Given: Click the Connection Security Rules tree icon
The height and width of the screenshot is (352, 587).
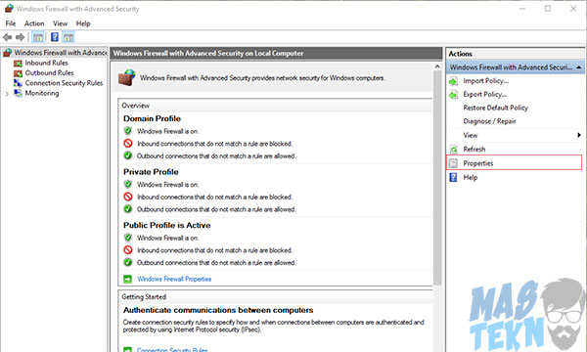Looking at the screenshot, I should pyautogui.click(x=18, y=83).
